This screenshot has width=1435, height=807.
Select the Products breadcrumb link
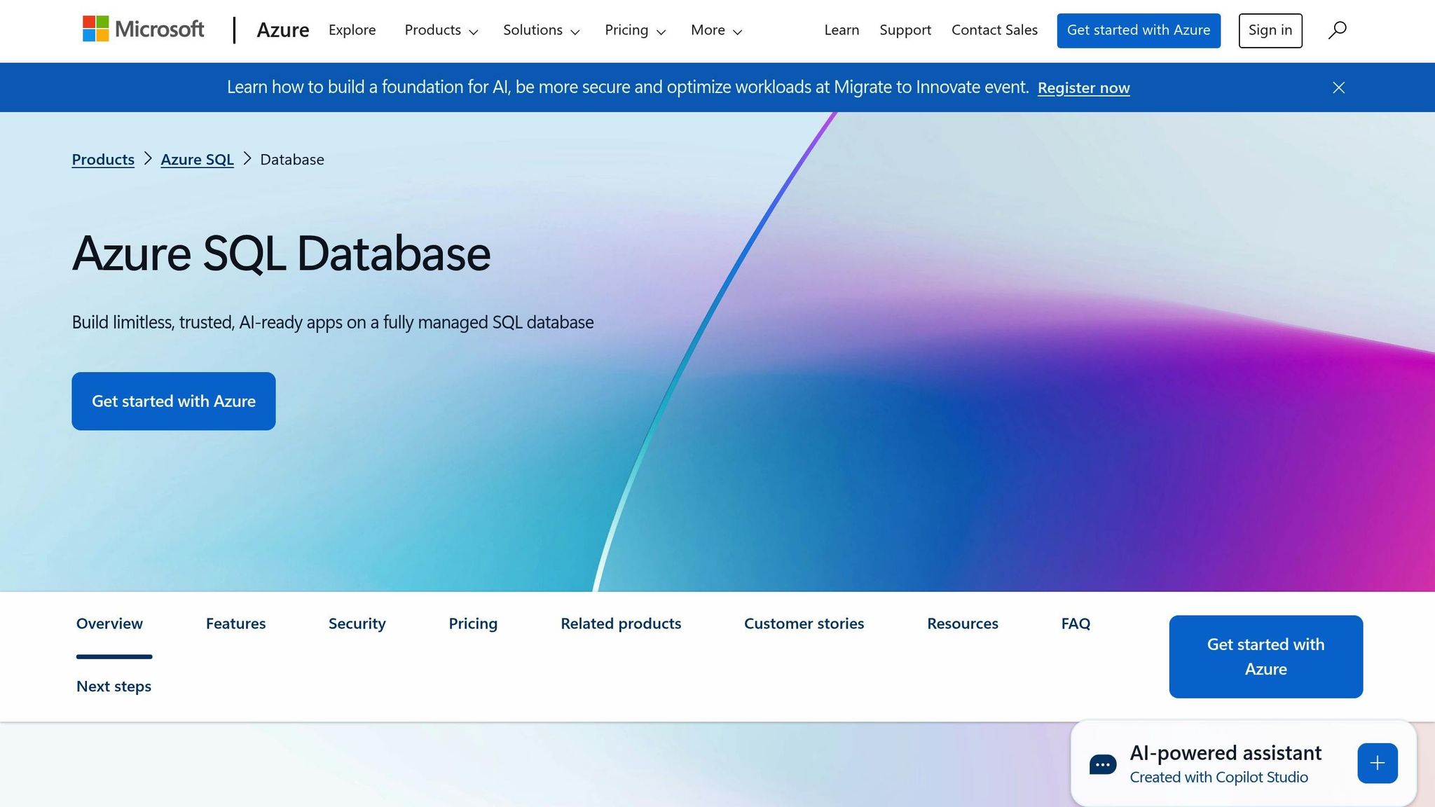tap(103, 159)
